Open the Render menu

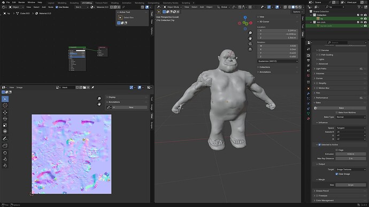tap(21, 2)
